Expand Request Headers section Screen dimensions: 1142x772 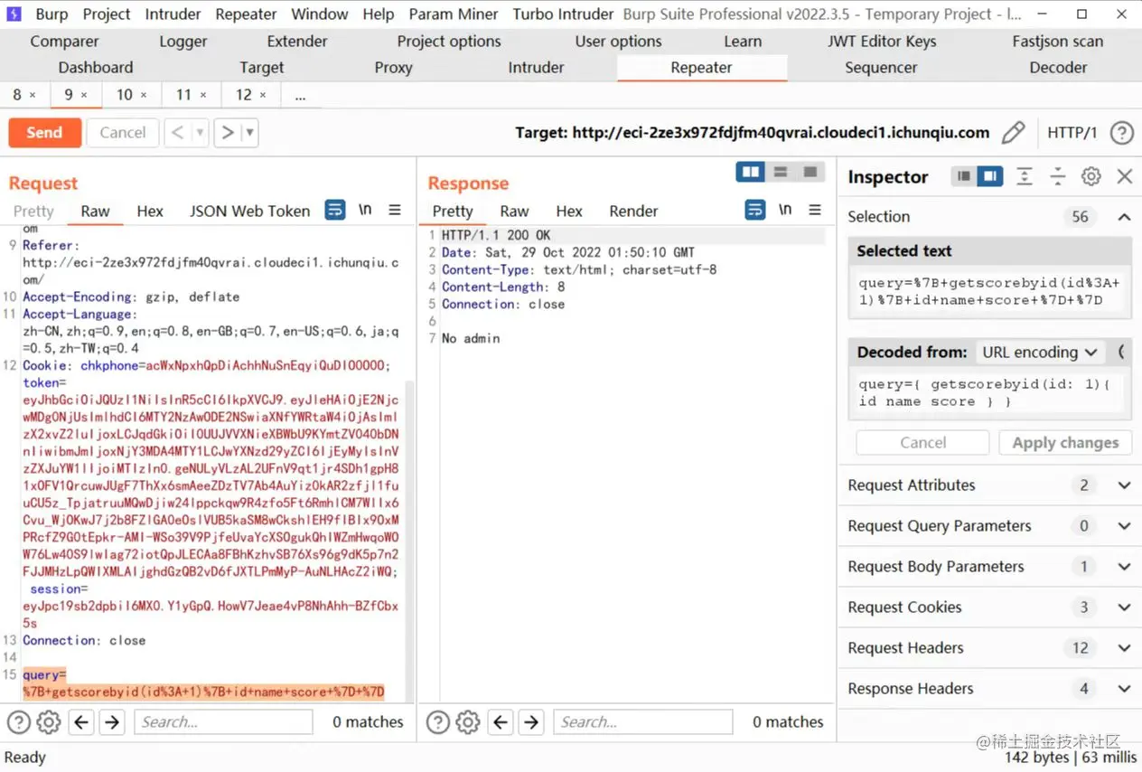tap(1124, 647)
